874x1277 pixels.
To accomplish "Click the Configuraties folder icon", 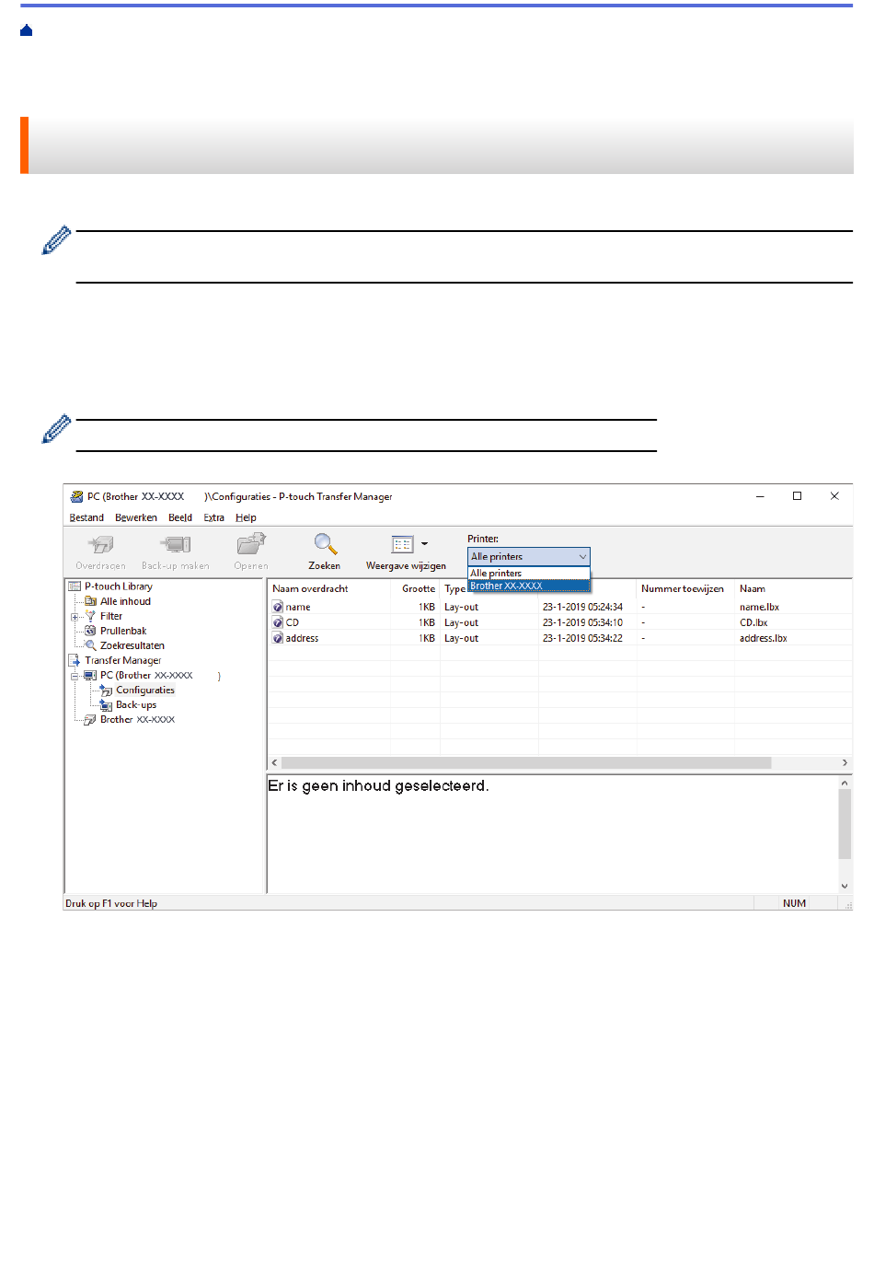I will pos(107,691).
